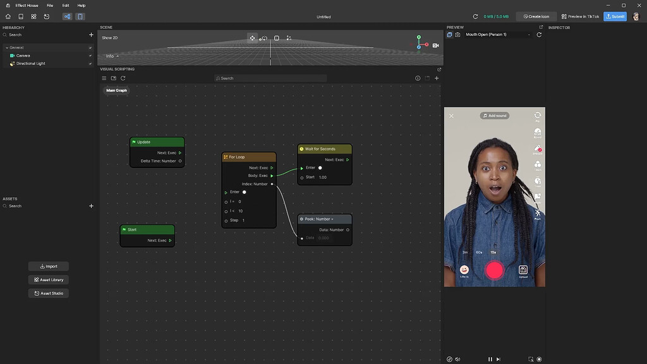
Task: Click the Home icon in the toolbar
Action: [x=8, y=16]
